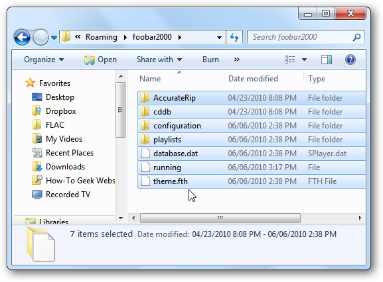Expand the view options dropdown arrow
The width and height of the screenshot is (383, 282).
tap(304, 60)
